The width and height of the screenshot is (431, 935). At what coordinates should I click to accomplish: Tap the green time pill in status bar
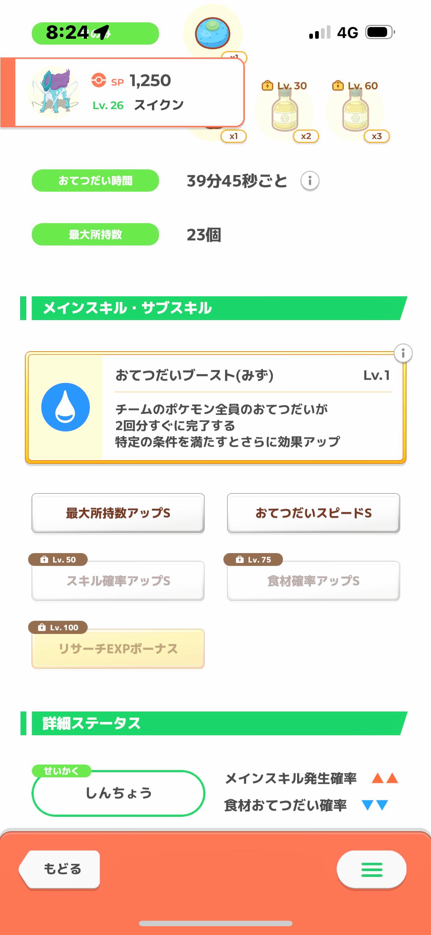coord(95,33)
